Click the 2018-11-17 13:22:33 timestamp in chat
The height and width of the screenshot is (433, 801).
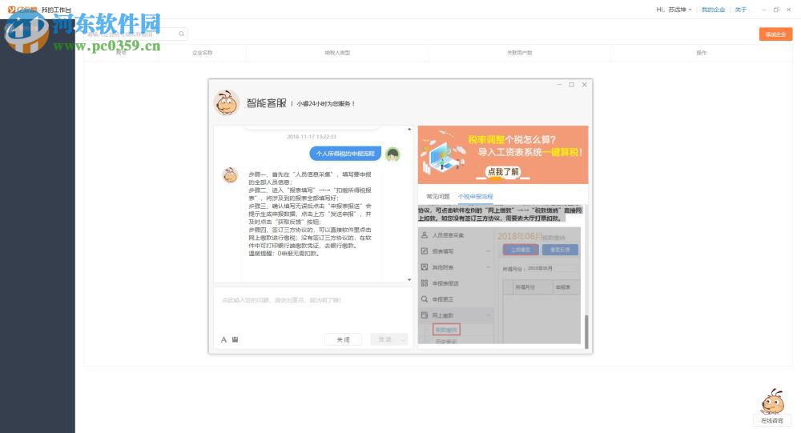click(x=312, y=137)
